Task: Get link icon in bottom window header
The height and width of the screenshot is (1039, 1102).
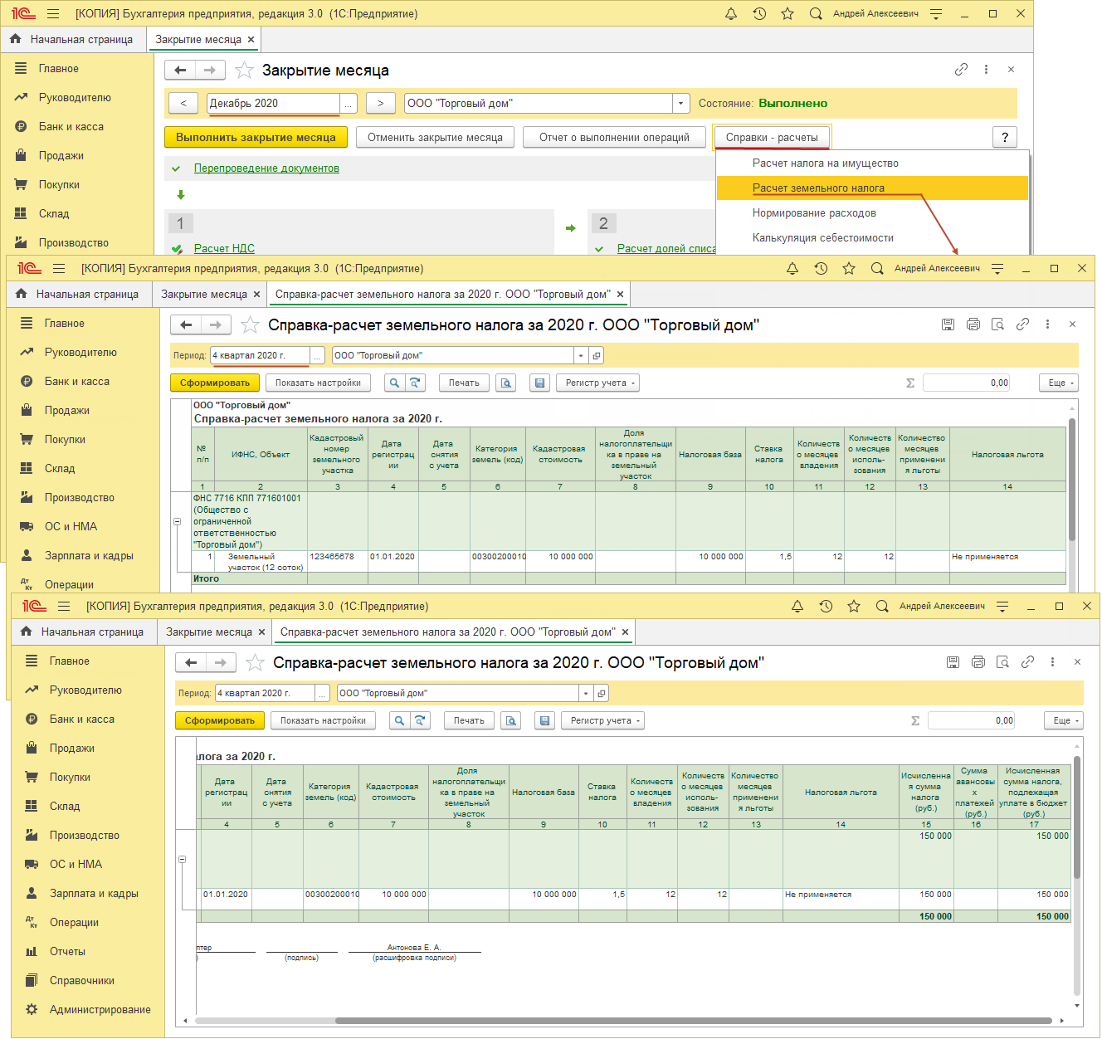Action: click(x=1027, y=662)
